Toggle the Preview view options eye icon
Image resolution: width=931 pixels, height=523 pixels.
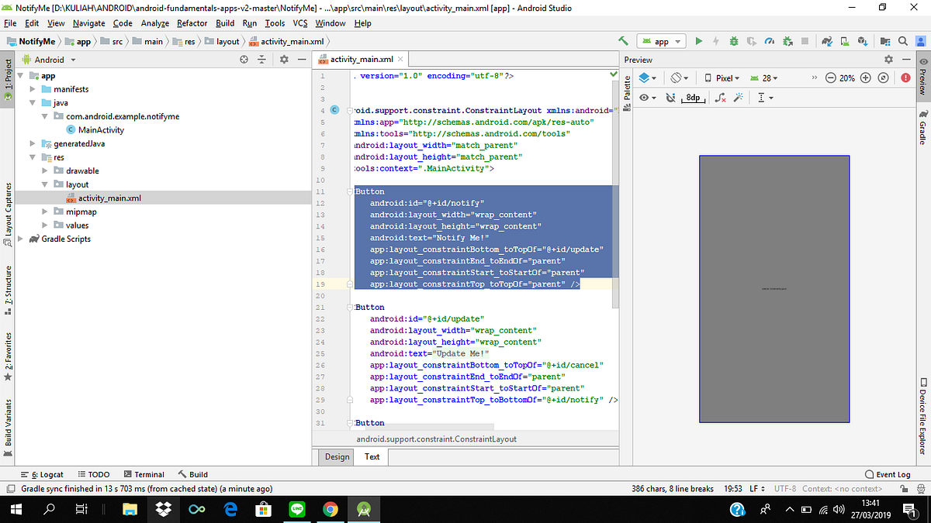tap(645, 98)
